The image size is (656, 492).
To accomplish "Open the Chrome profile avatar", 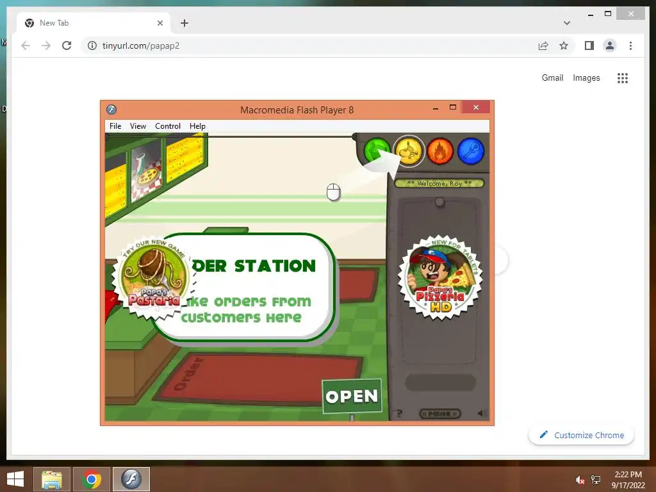I will 610,45.
